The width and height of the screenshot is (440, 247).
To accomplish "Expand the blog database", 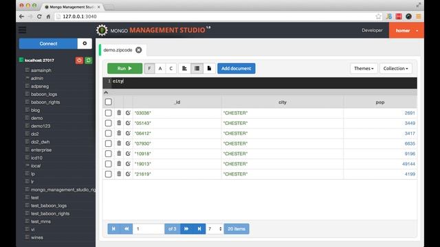I will coord(35,110).
